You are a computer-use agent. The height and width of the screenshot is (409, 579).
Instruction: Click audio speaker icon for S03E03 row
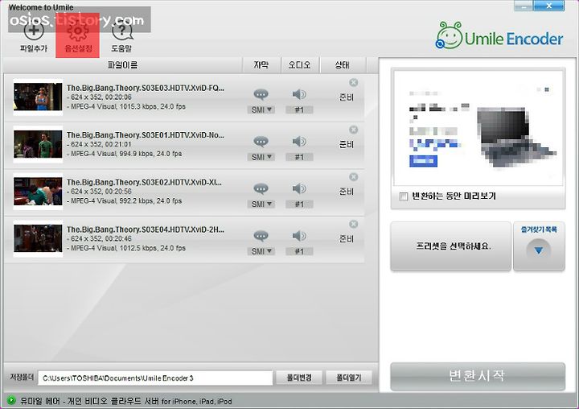click(x=299, y=94)
